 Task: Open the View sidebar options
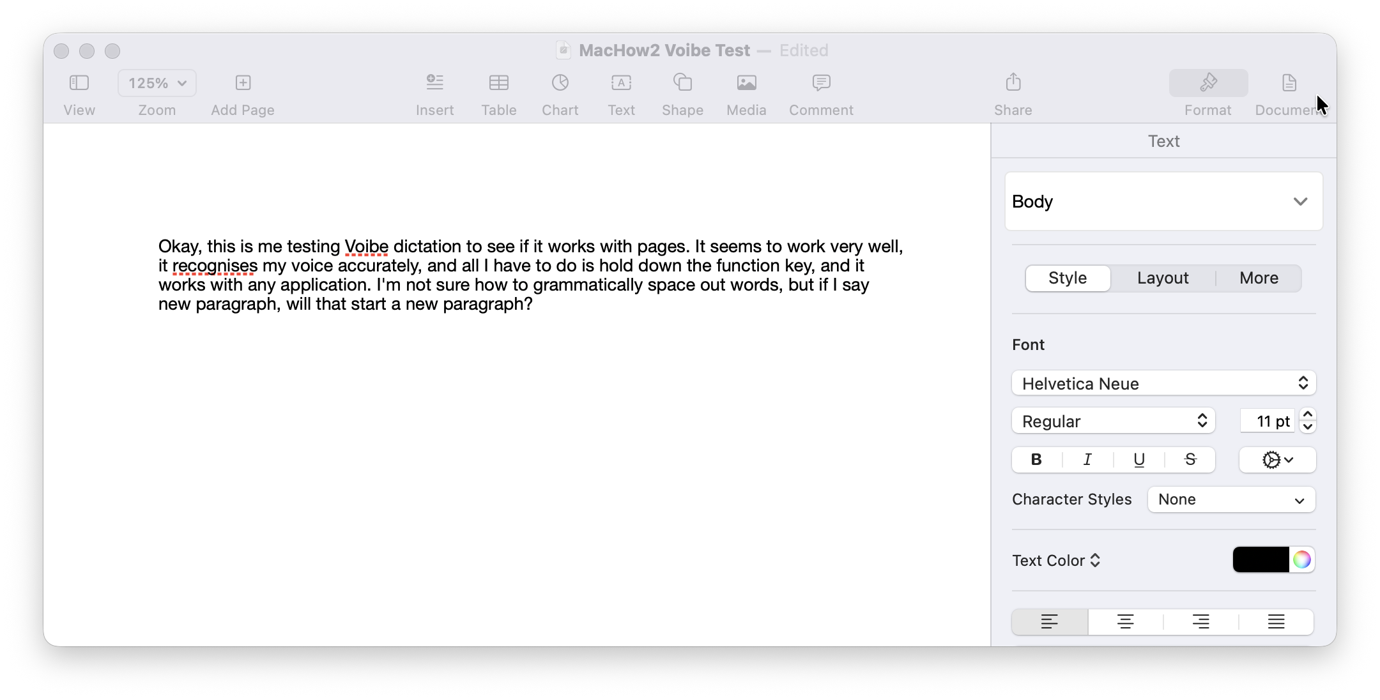[x=79, y=83]
